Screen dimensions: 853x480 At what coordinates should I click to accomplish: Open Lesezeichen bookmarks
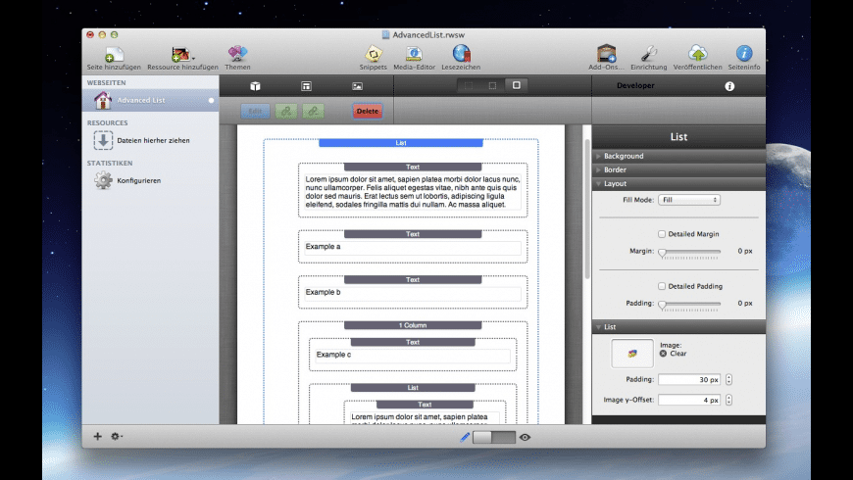click(x=462, y=53)
